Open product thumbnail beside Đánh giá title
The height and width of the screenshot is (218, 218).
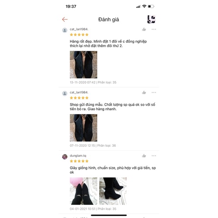coord(151,19)
